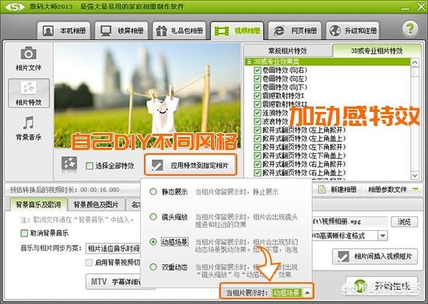Select 镜头缩放 radio option
Image resolution: width=428 pixels, height=304 pixels.
point(153,217)
